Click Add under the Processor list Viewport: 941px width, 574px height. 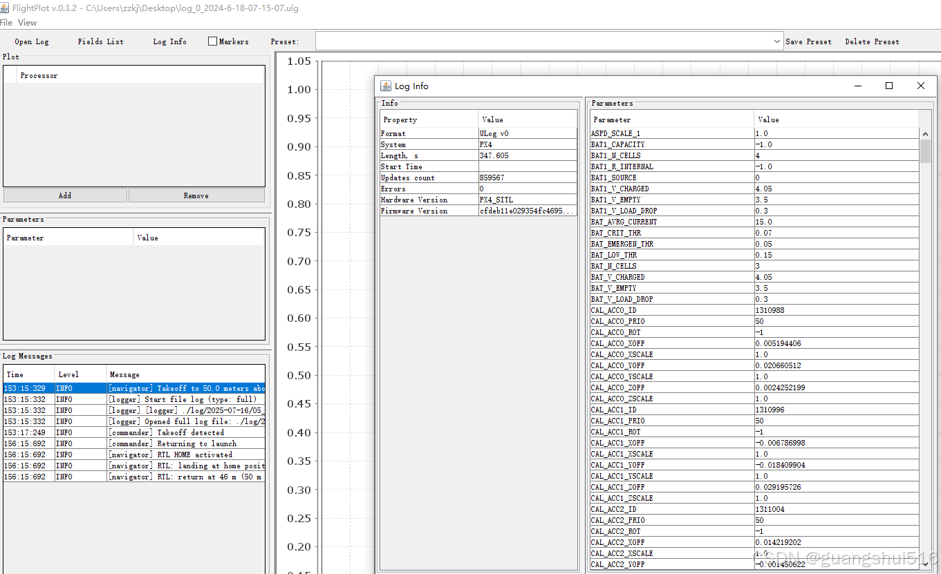(65, 195)
